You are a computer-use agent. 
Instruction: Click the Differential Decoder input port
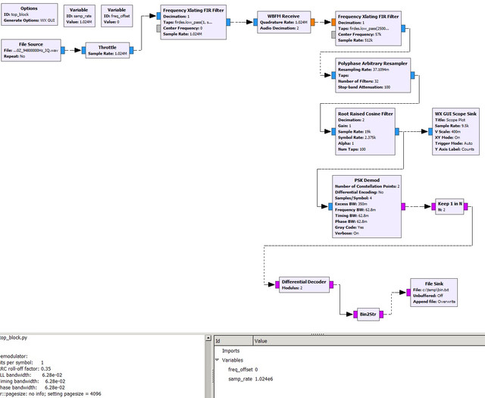[x=277, y=285]
